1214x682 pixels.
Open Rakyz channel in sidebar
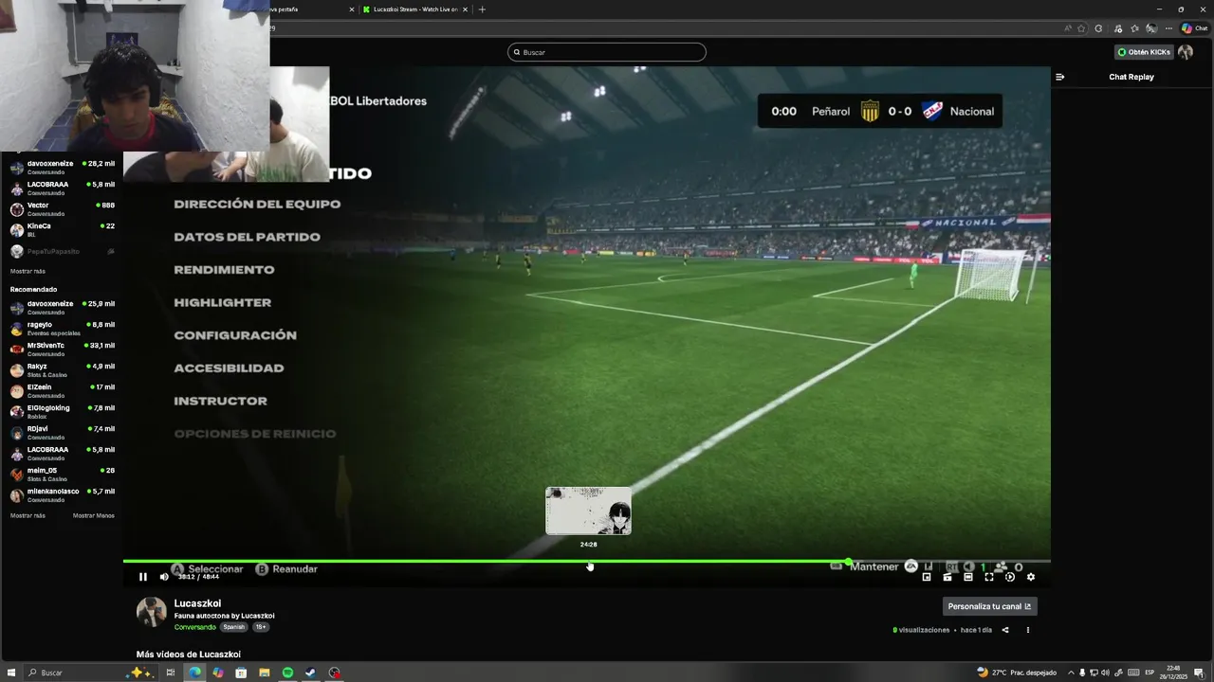[62, 369]
